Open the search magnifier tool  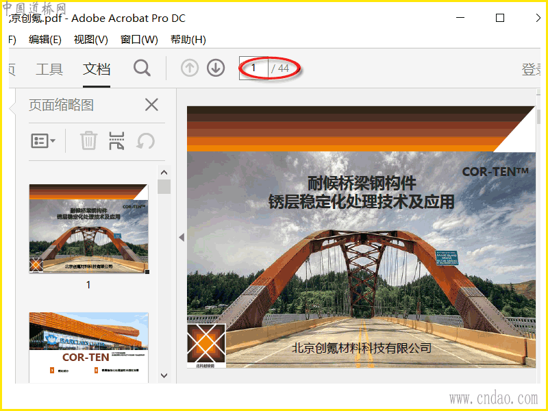(x=142, y=68)
